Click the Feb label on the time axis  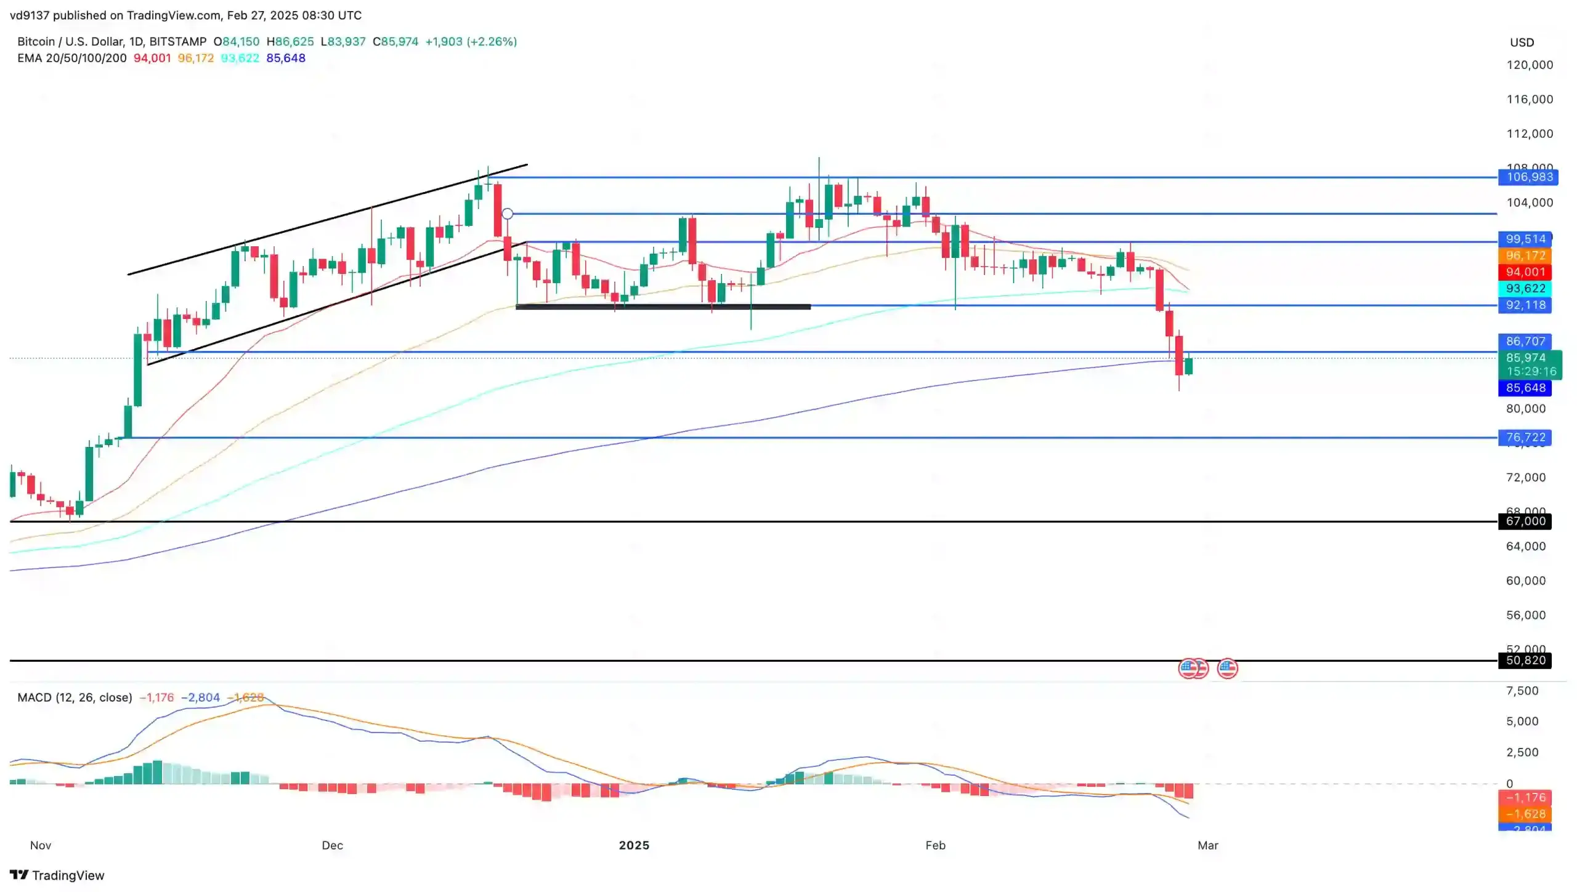tap(935, 845)
